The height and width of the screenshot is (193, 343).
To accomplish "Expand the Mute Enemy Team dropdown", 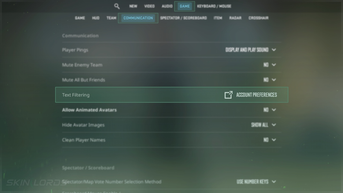I will [270, 65].
